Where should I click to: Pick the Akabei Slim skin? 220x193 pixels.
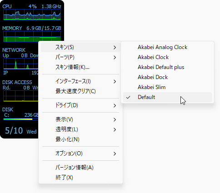pyautogui.click(x=167, y=87)
